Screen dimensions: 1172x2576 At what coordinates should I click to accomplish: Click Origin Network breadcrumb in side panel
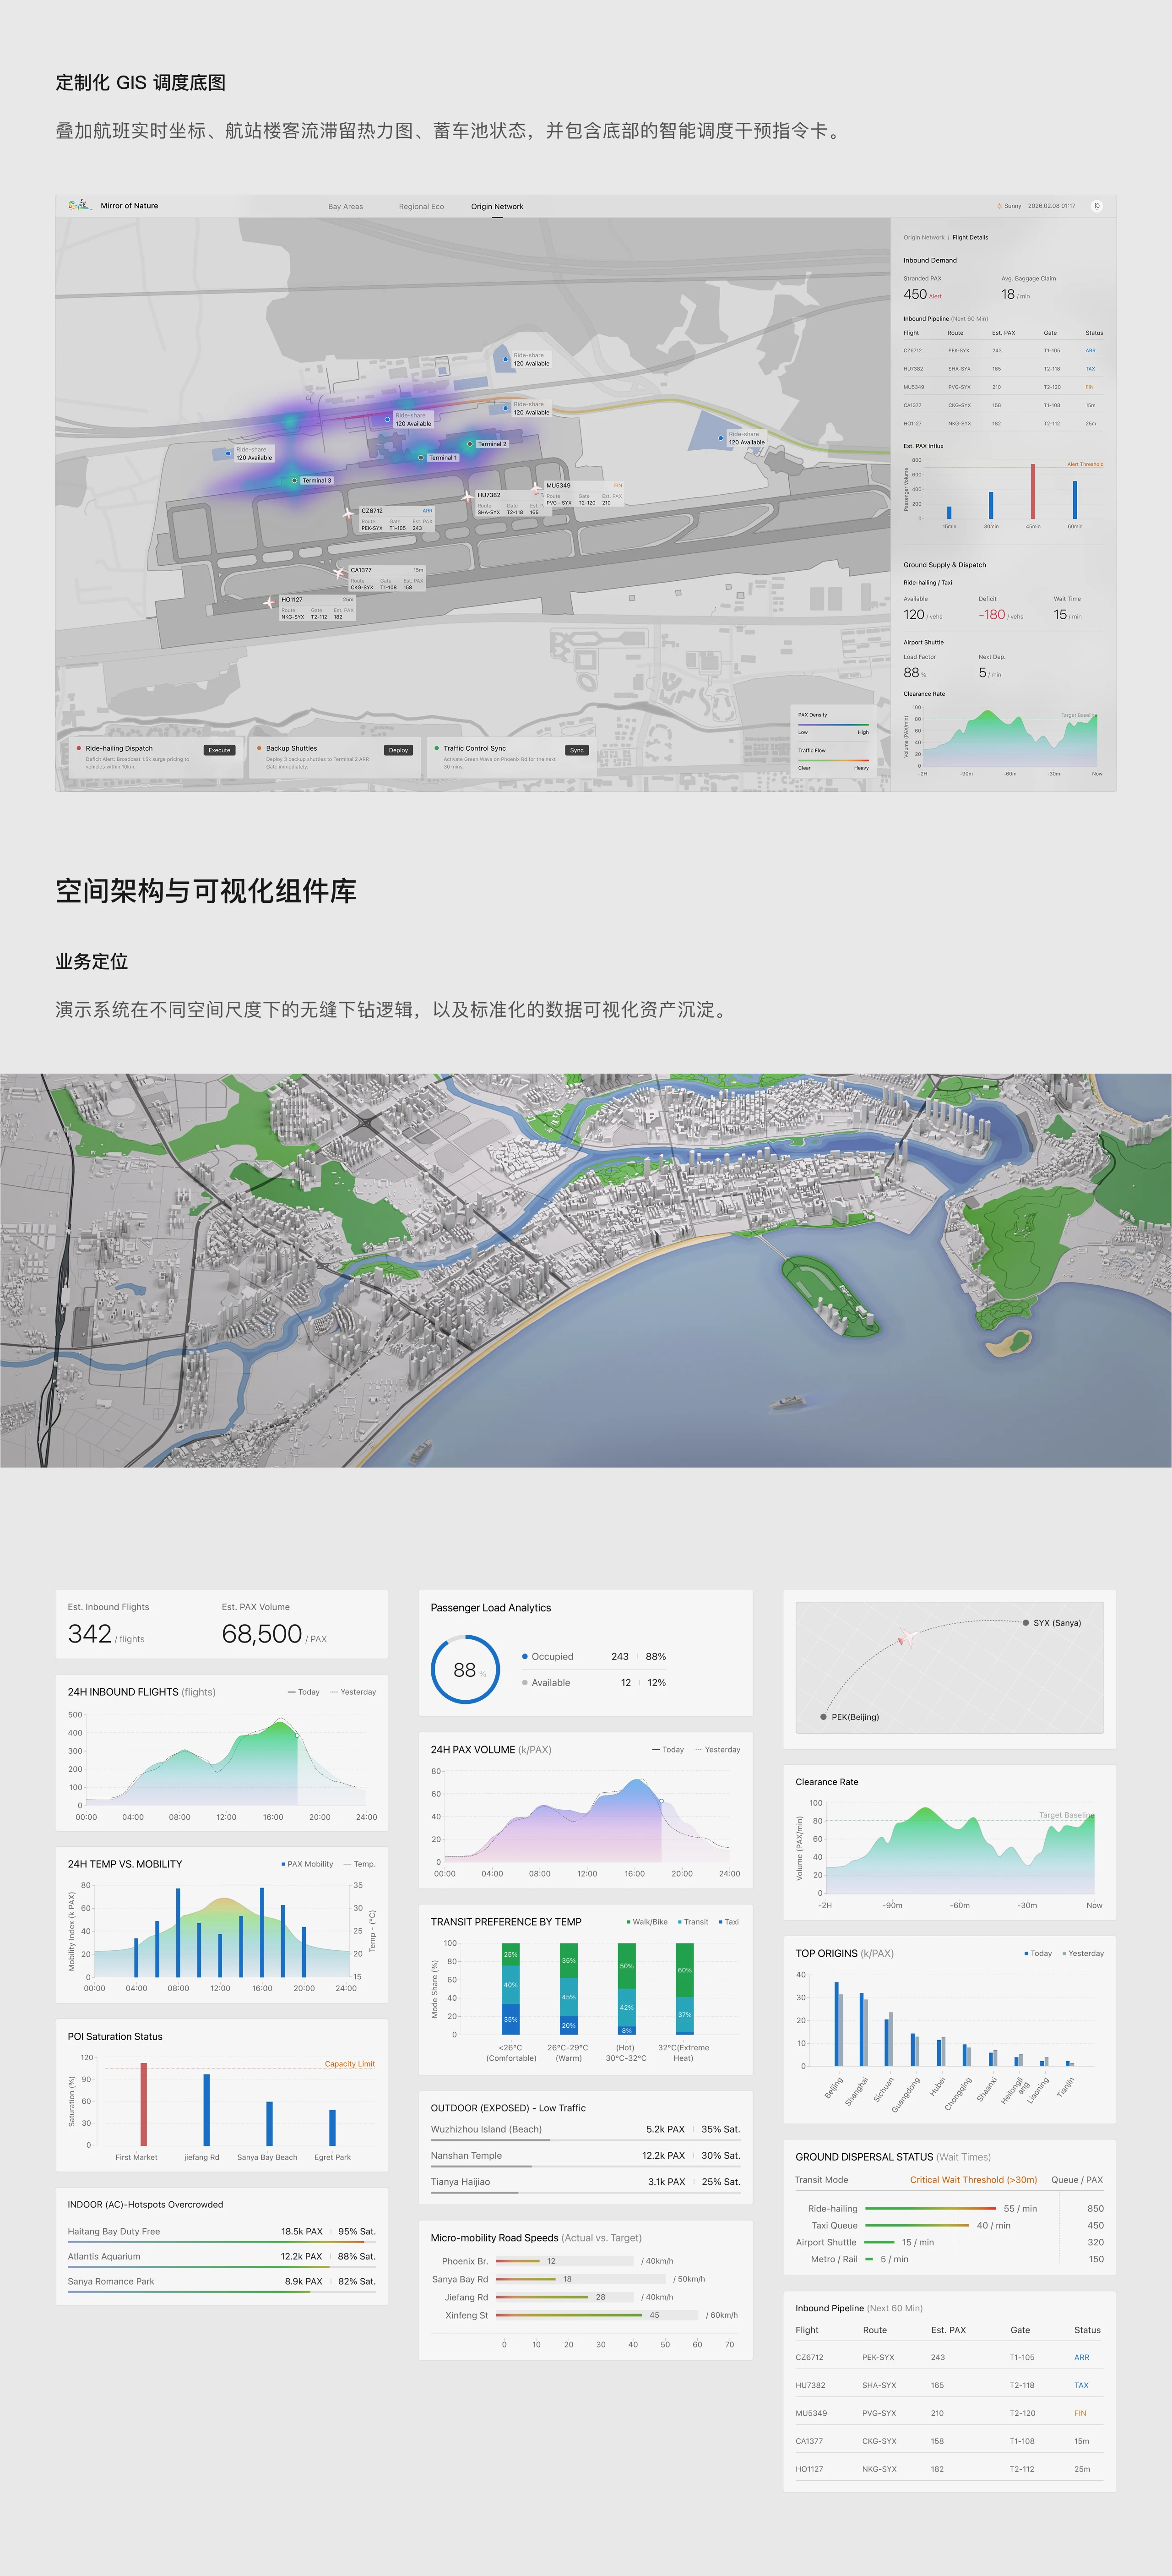[923, 238]
